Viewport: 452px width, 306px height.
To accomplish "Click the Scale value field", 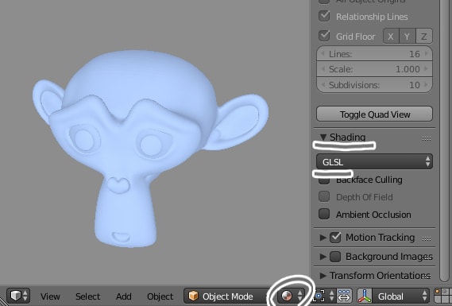I will pos(374,69).
